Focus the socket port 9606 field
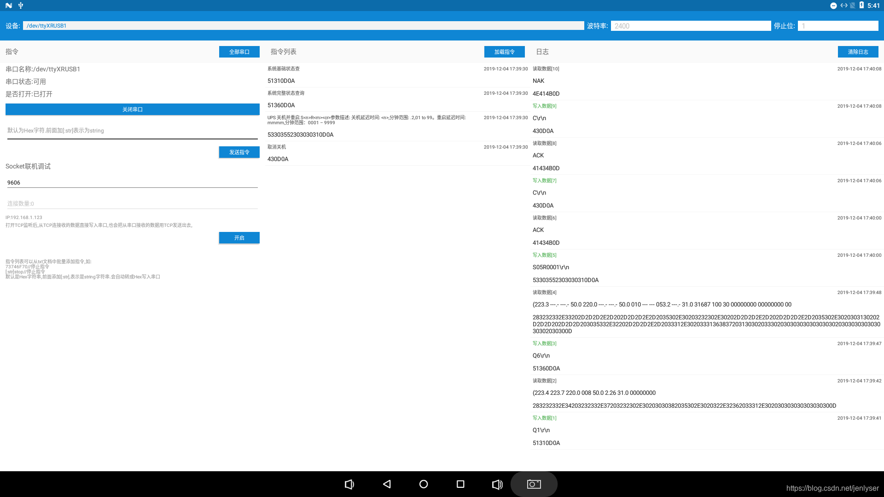 [133, 183]
